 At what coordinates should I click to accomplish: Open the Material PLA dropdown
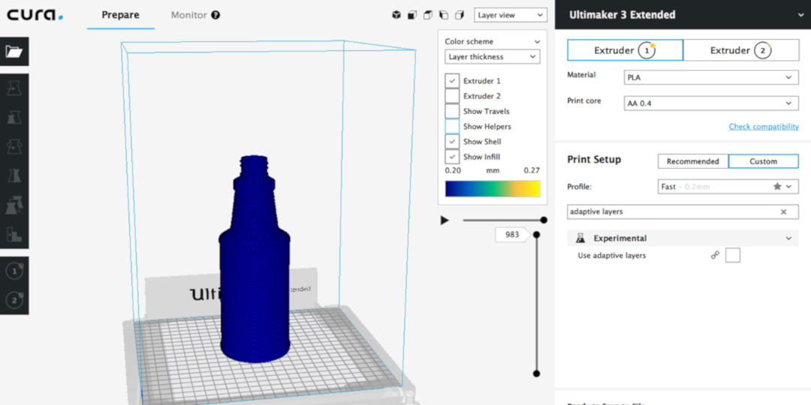tap(710, 77)
